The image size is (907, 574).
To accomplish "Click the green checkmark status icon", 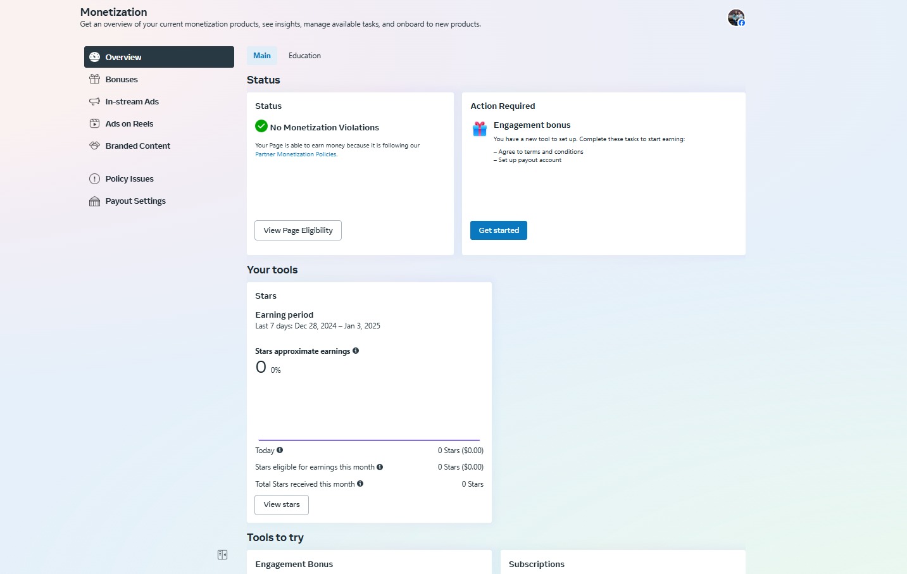I will (261, 126).
